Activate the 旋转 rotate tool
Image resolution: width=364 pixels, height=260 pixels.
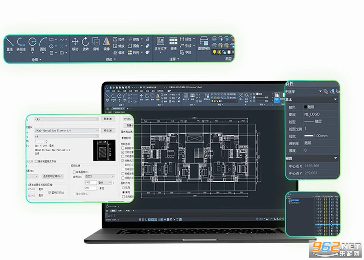(85, 44)
